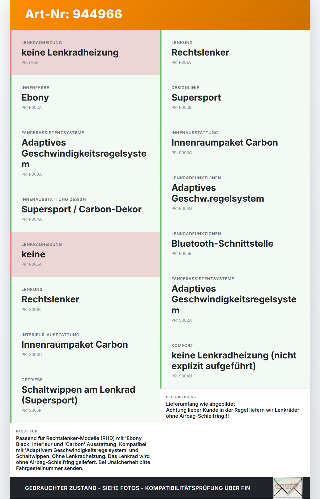Open the Supersport / Carbon-Dekor card

tap(85, 209)
